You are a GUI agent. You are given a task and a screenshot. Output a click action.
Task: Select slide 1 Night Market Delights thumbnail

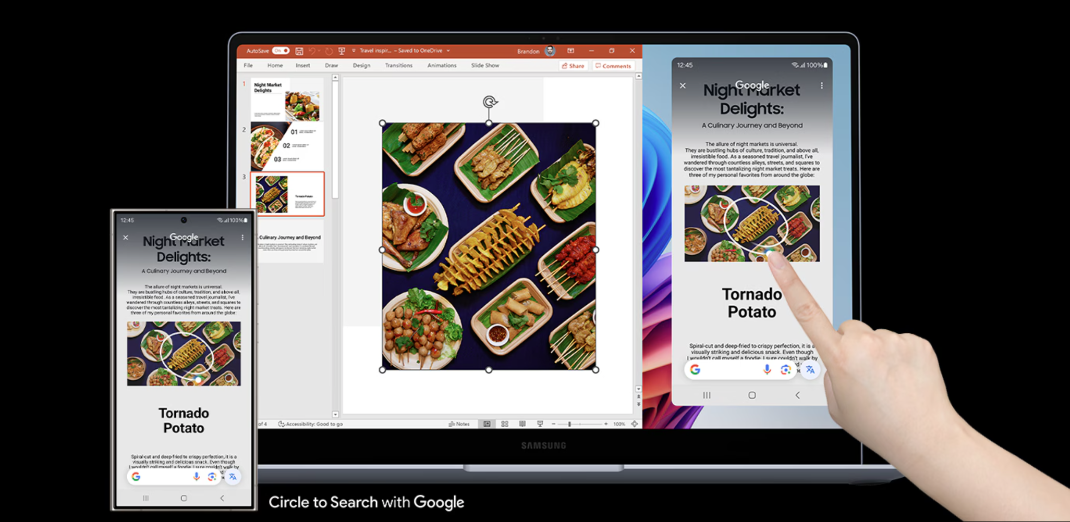[287, 99]
